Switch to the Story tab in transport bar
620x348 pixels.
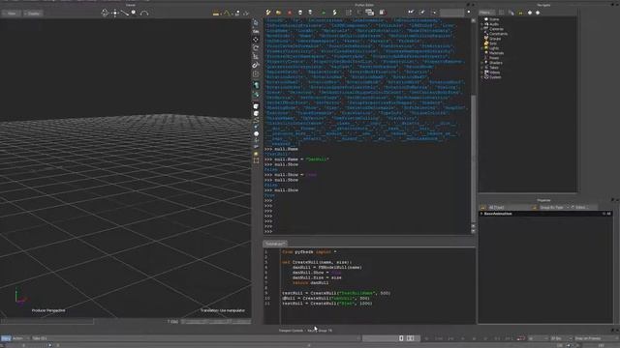click(x=6, y=338)
